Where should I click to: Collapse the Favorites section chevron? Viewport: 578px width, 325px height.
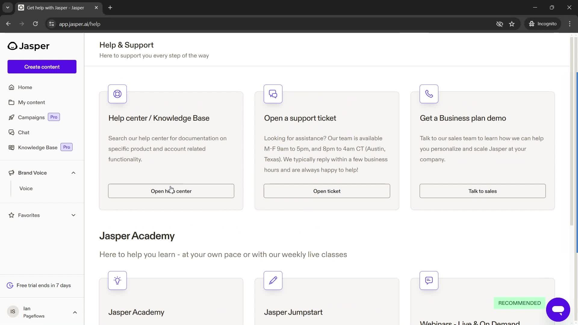(73, 215)
